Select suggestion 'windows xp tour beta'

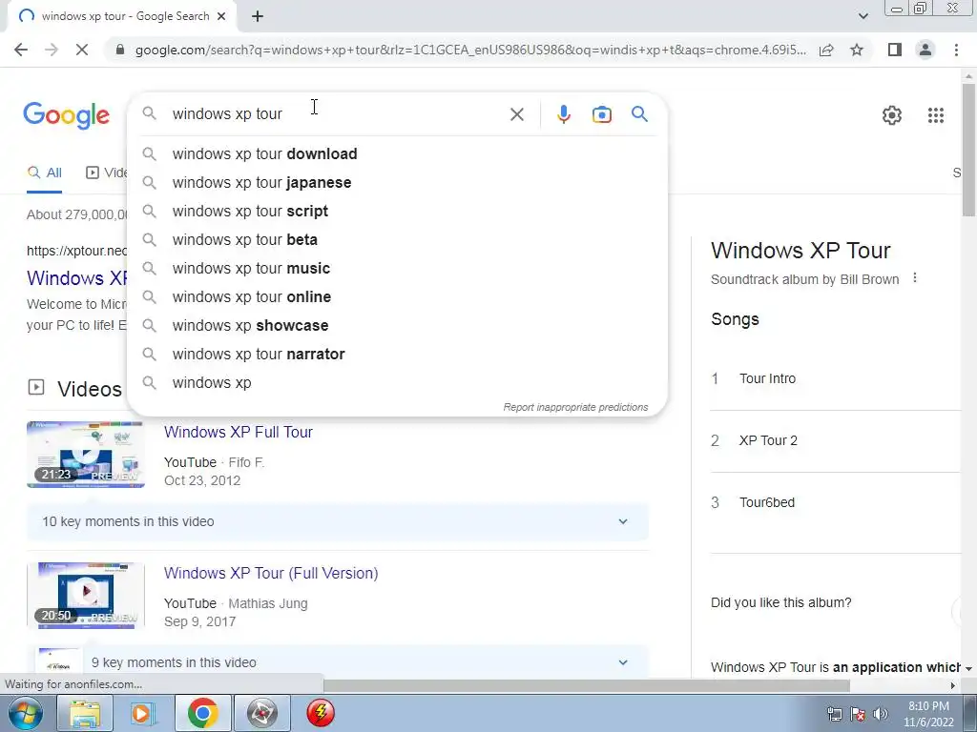tap(397, 239)
